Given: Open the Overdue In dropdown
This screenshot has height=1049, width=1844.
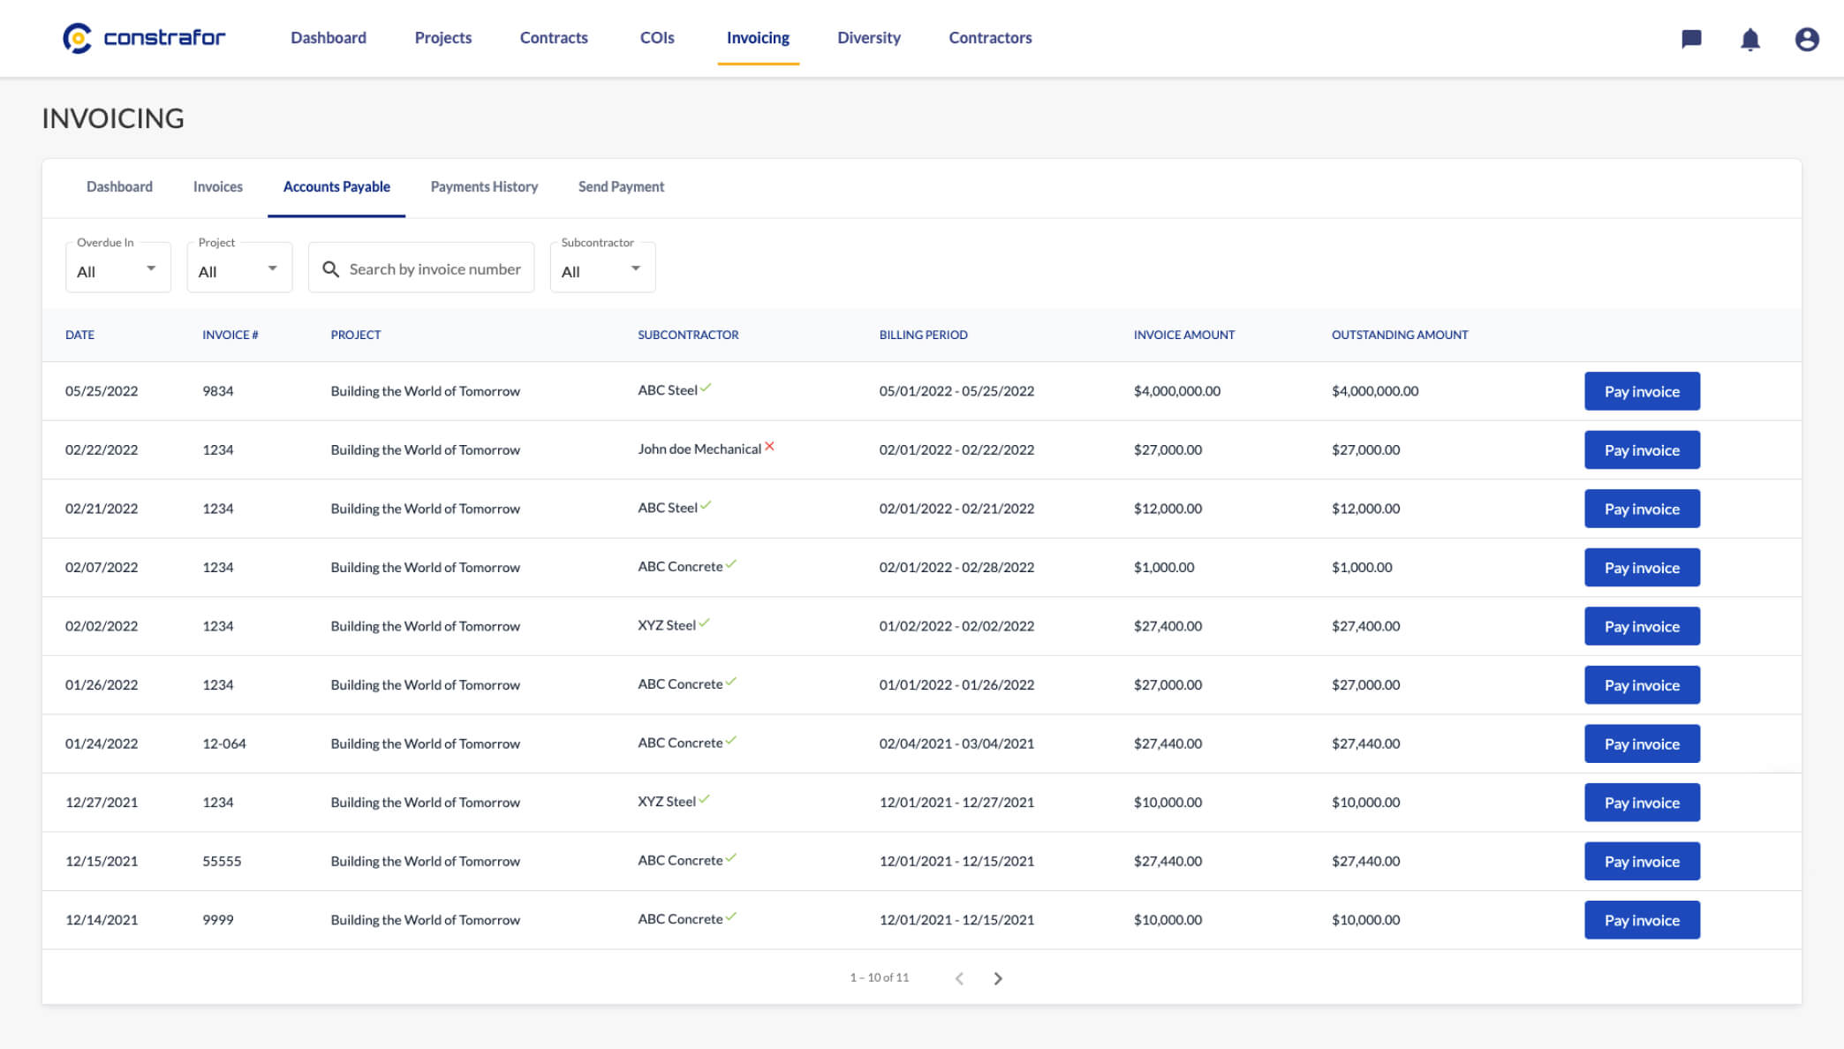Looking at the screenshot, I should [x=118, y=268].
